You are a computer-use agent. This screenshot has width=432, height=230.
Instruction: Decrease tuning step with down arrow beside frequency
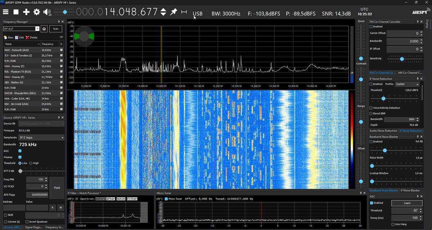pos(163,14)
